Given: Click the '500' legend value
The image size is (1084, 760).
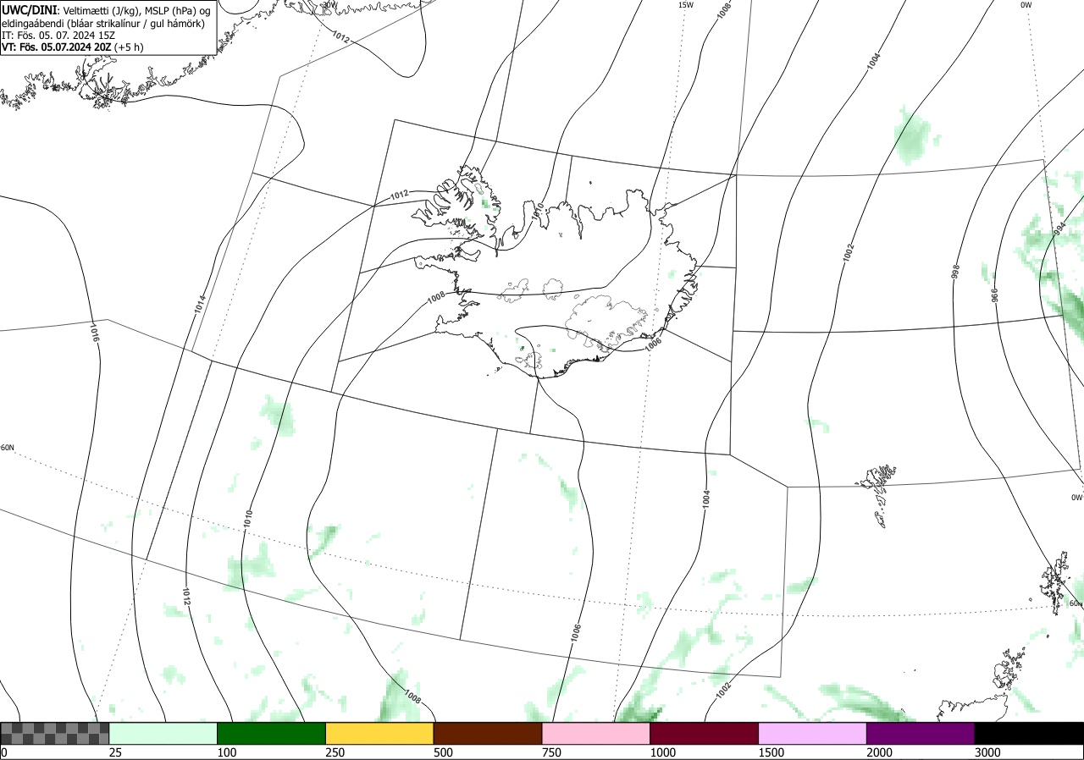Looking at the screenshot, I should click(443, 752).
